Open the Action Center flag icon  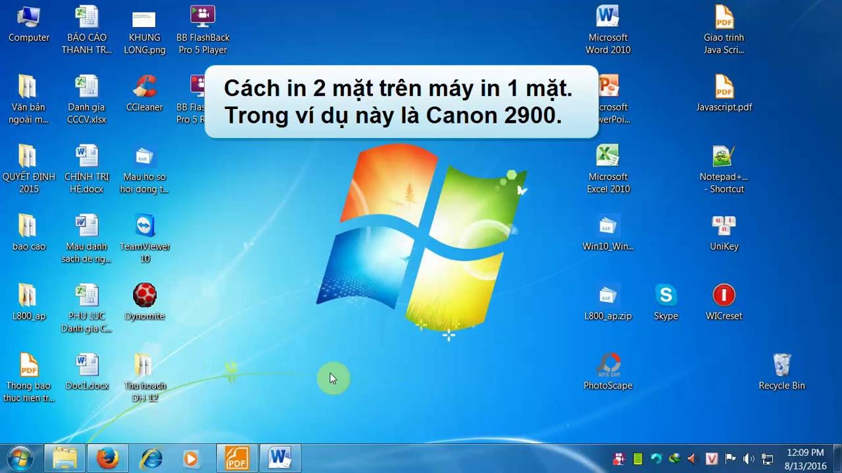tap(730, 459)
